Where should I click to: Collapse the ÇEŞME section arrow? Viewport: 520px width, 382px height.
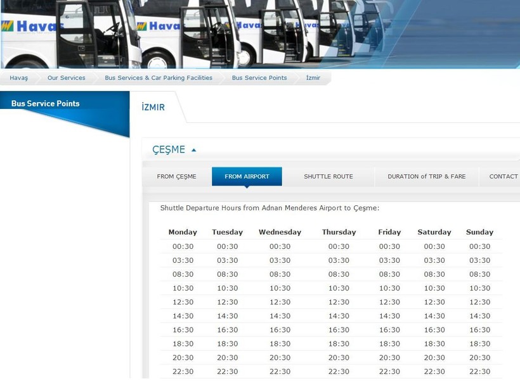click(194, 150)
